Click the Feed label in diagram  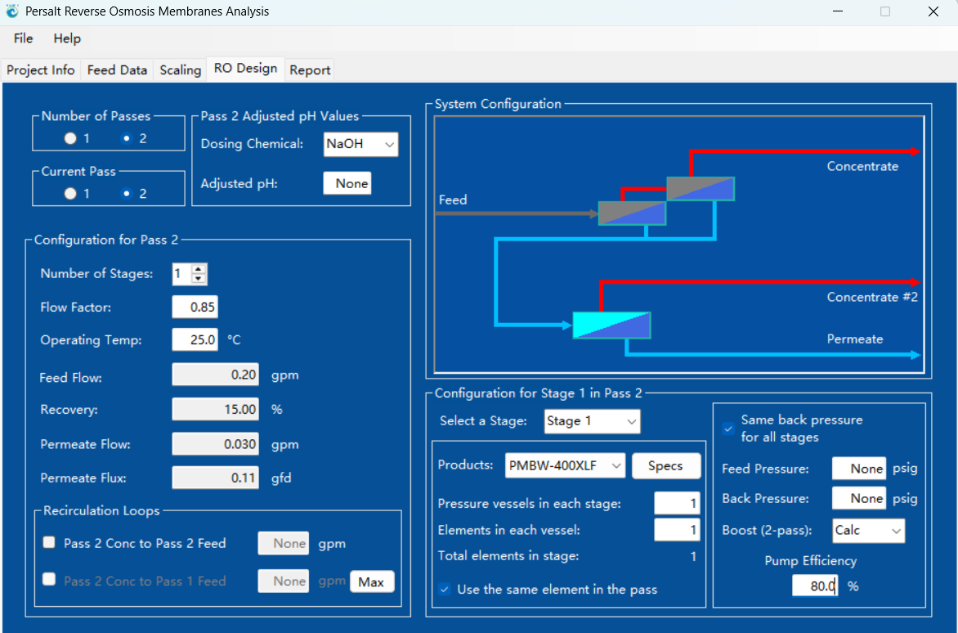453,200
